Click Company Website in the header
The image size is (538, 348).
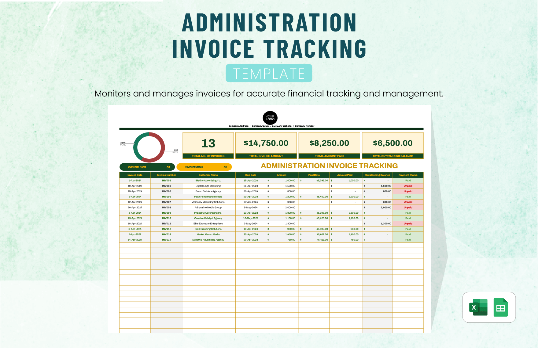[282, 126]
